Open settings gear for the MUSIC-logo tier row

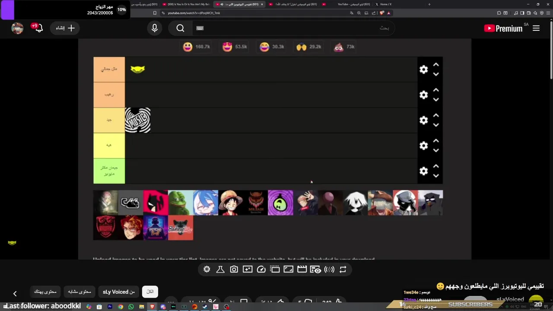(x=423, y=121)
